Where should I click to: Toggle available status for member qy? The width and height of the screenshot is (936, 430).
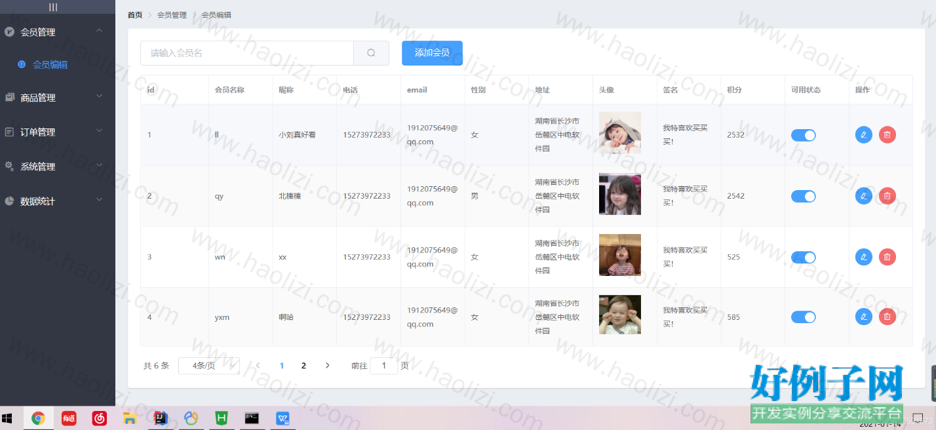pos(803,196)
